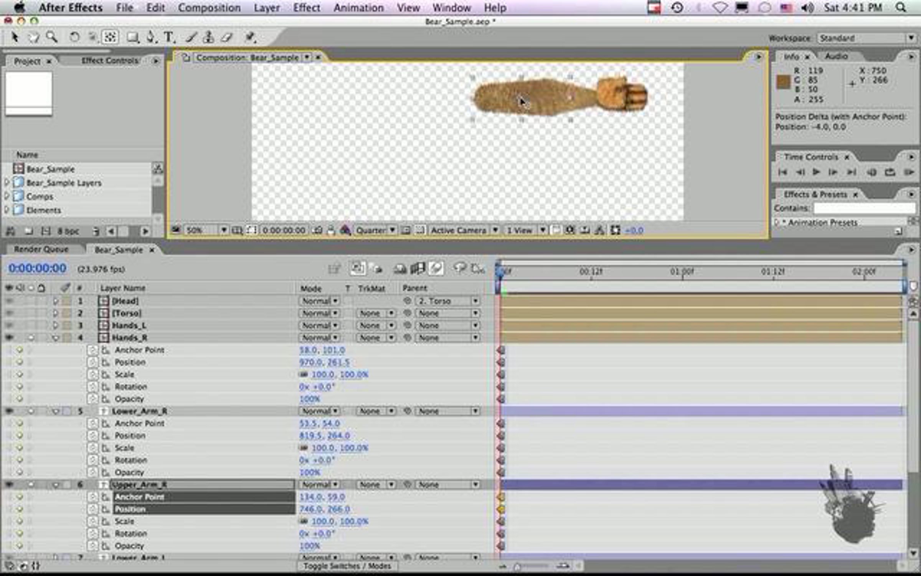Click the timeline's blue current time display
The height and width of the screenshot is (576, 921).
37,268
